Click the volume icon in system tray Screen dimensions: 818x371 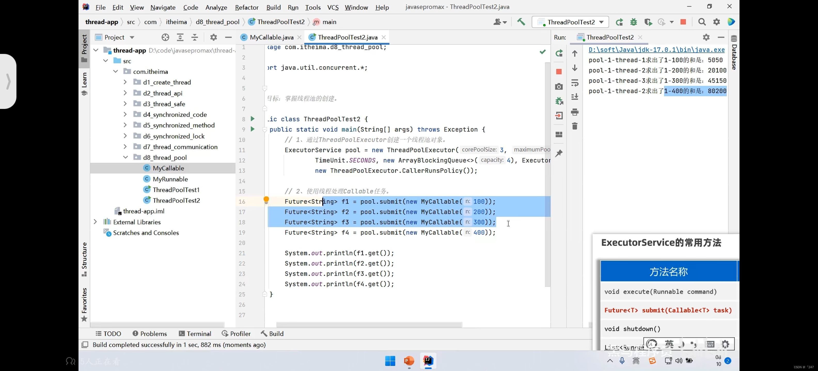click(x=679, y=361)
